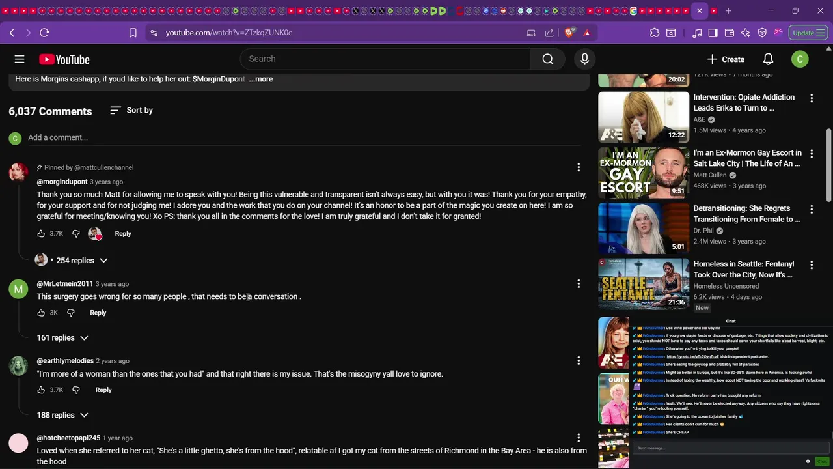Expand description with ...more

(x=260, y=79)
